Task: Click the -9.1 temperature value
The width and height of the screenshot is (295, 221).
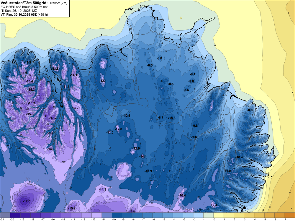Action: coord(193,74)
